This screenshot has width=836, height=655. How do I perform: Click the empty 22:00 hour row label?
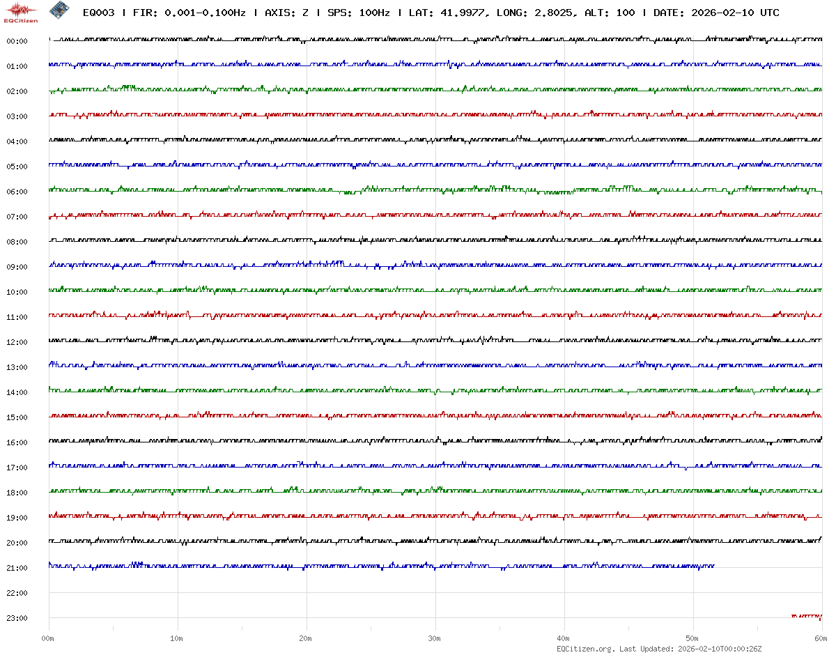17,593
